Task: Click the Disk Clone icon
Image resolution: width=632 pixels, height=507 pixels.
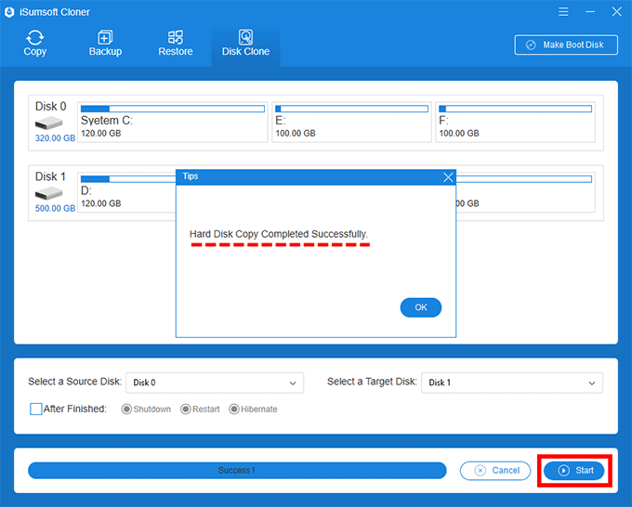Action: pyautogui.click(x=245, y=38)
